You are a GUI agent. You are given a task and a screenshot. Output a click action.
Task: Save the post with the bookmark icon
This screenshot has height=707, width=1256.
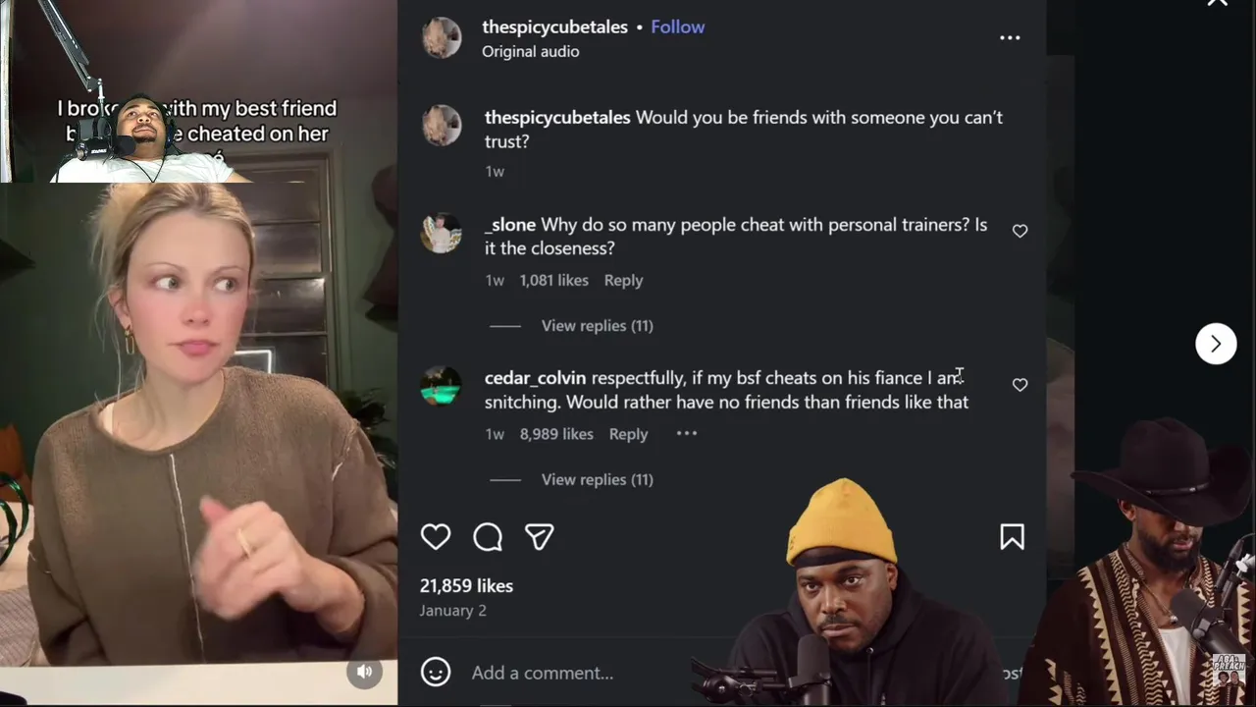(1012, 536)
